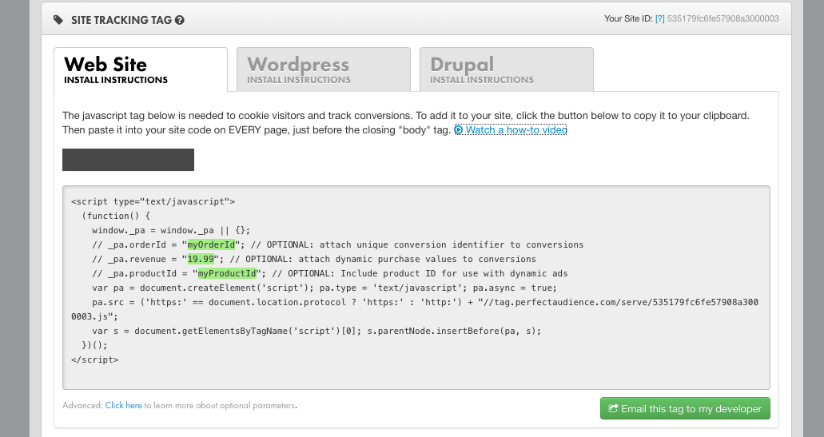Screen dimensions: 824x437
Task: Click the [?] link next to Your Site ID
Action: (x=659, y=19)
